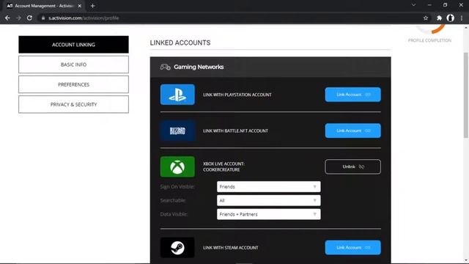Click the padlock site info icon
The height and width of the screenshot is (264, 469).
click(x=43, y=18)
